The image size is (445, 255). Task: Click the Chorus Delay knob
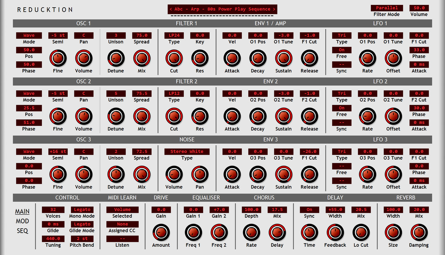(x=277, y=232)
